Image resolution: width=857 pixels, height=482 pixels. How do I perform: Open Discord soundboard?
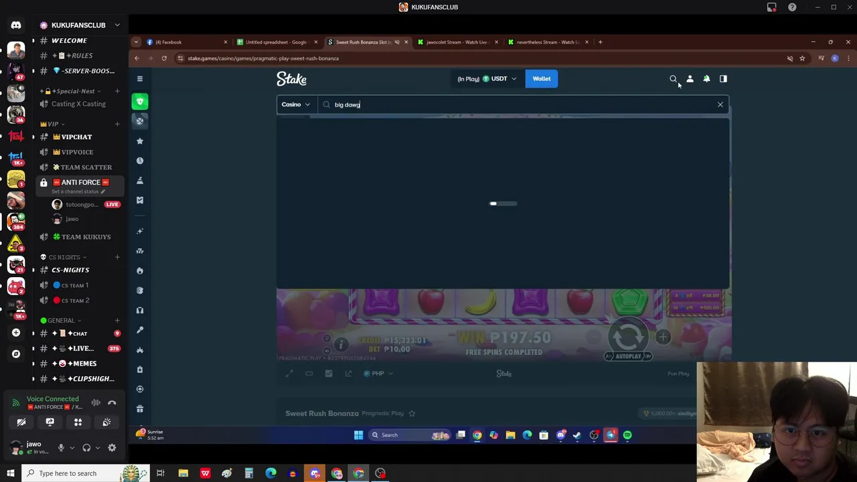[x=106, y=422]
